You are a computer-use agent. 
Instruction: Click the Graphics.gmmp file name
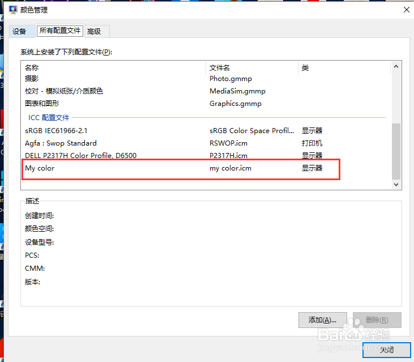pyautogui.click(x=235, y=104)
